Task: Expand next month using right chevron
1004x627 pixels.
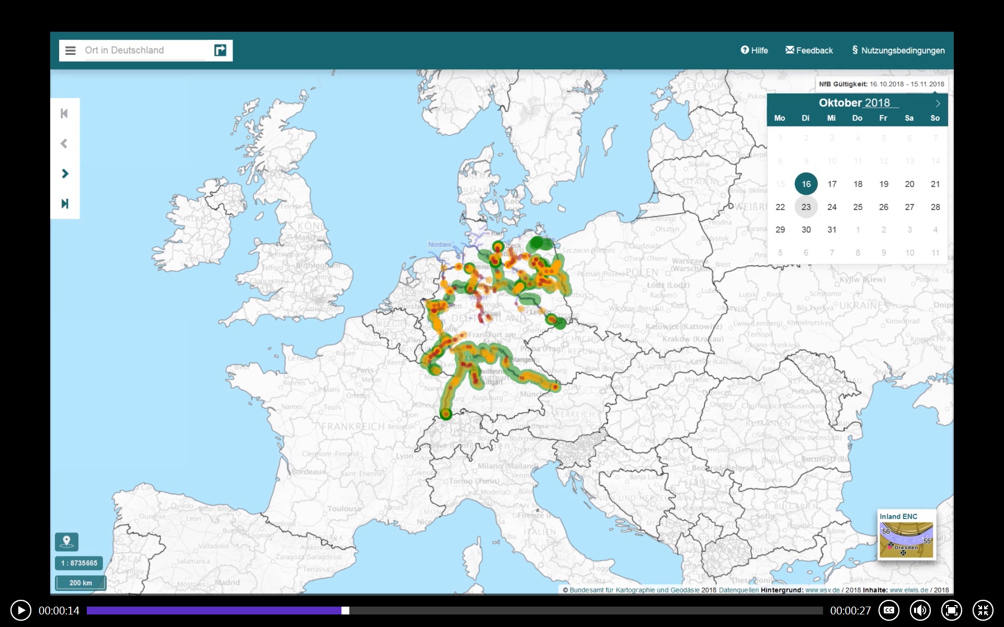Action: 938,102
